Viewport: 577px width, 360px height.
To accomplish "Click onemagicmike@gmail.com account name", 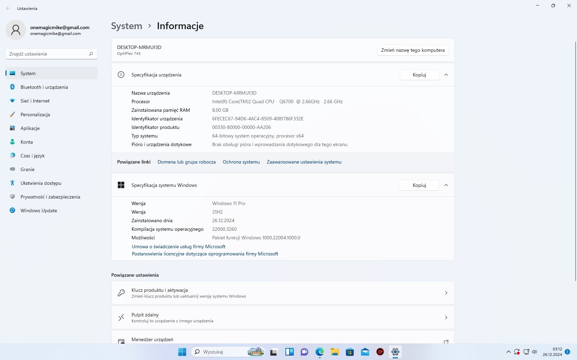I will click(60, 27).
